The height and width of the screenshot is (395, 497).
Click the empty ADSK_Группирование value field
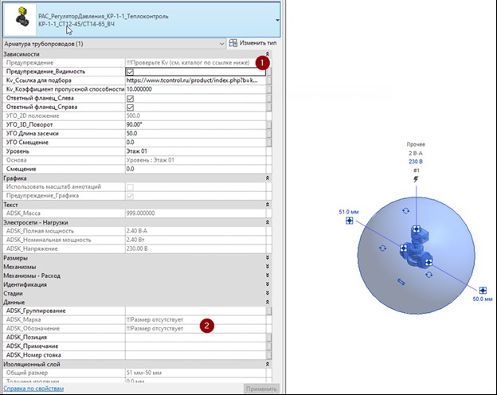click(196, 311)
